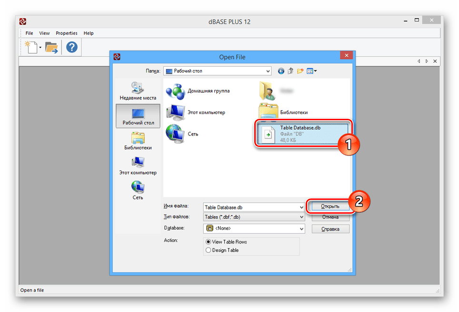Create a new folder with toolbar icon

pyautogui.click(x=300, y=71)
